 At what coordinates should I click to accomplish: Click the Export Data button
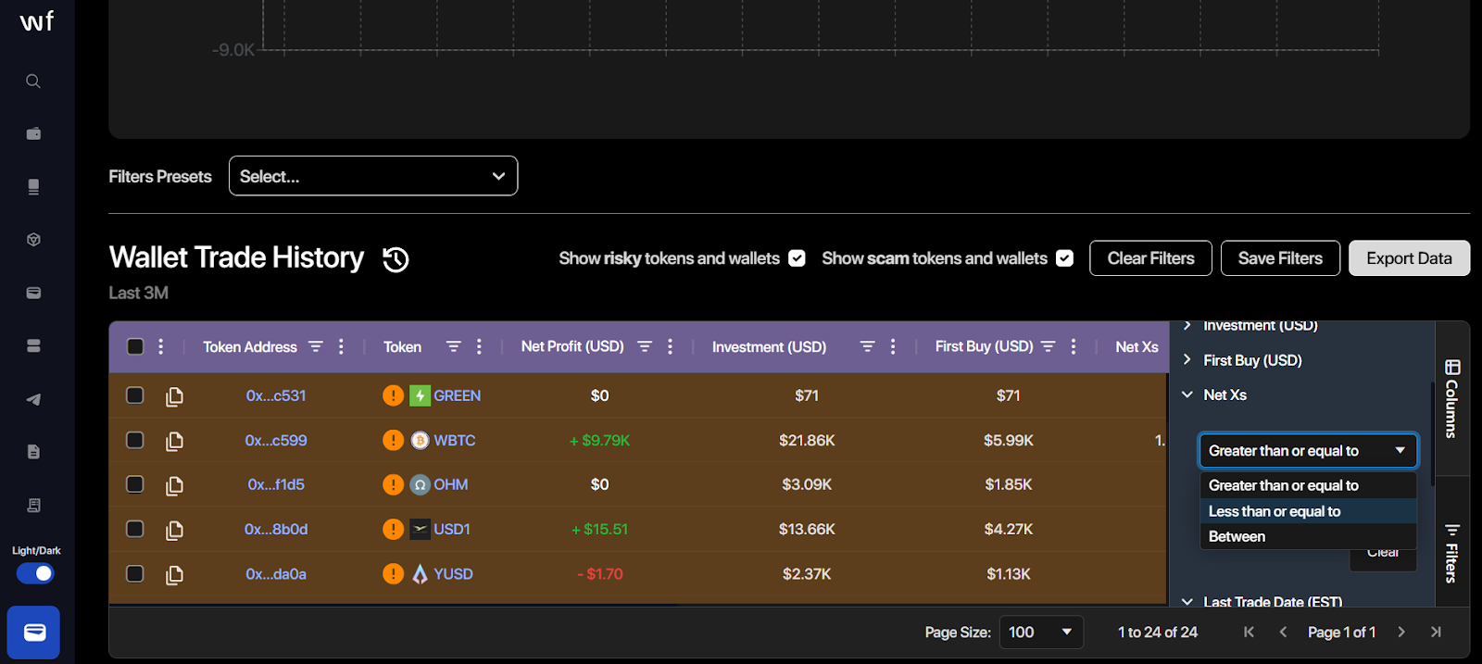click(x=1409, y=258)
